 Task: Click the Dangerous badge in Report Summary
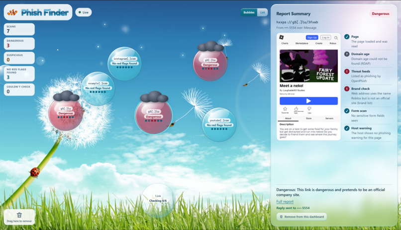(380, 14)
